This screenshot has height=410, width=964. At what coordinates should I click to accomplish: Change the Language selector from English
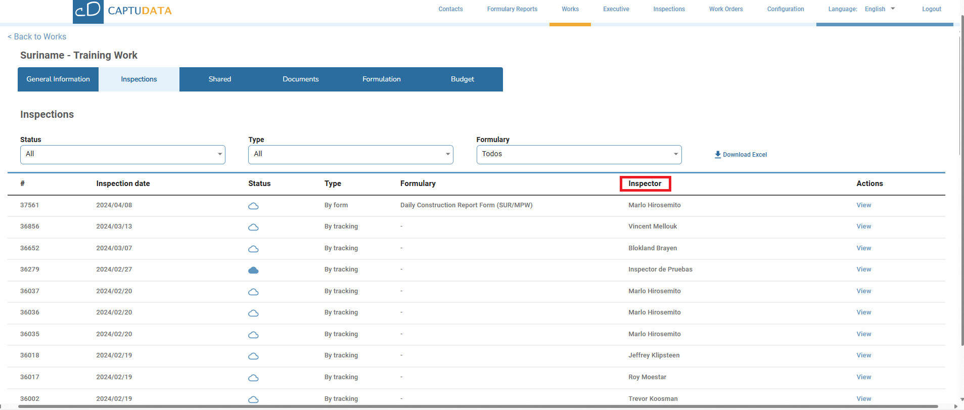point(880,9)
